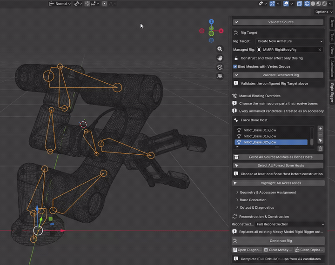
Task: Toggle proportional editing
Action: point(104,4)
